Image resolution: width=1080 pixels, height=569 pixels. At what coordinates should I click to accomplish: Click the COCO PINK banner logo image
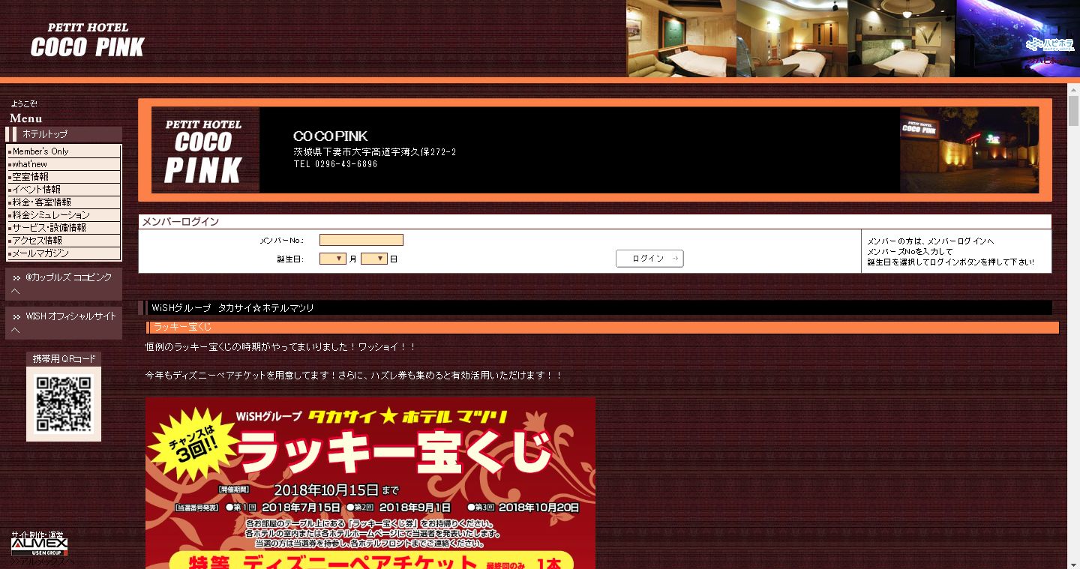click(205, 150)
